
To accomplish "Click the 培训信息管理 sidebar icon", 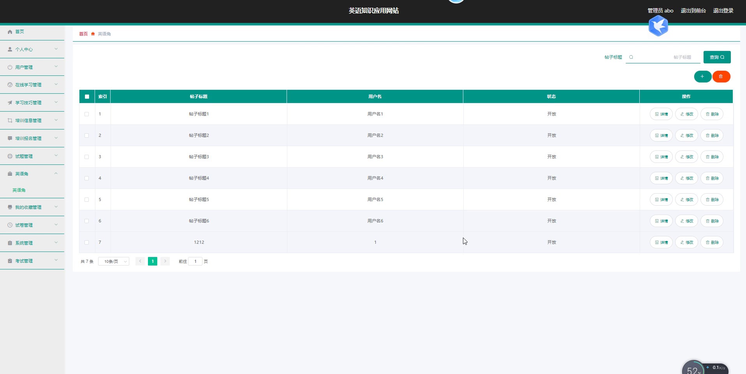I will tap(10, 121).
